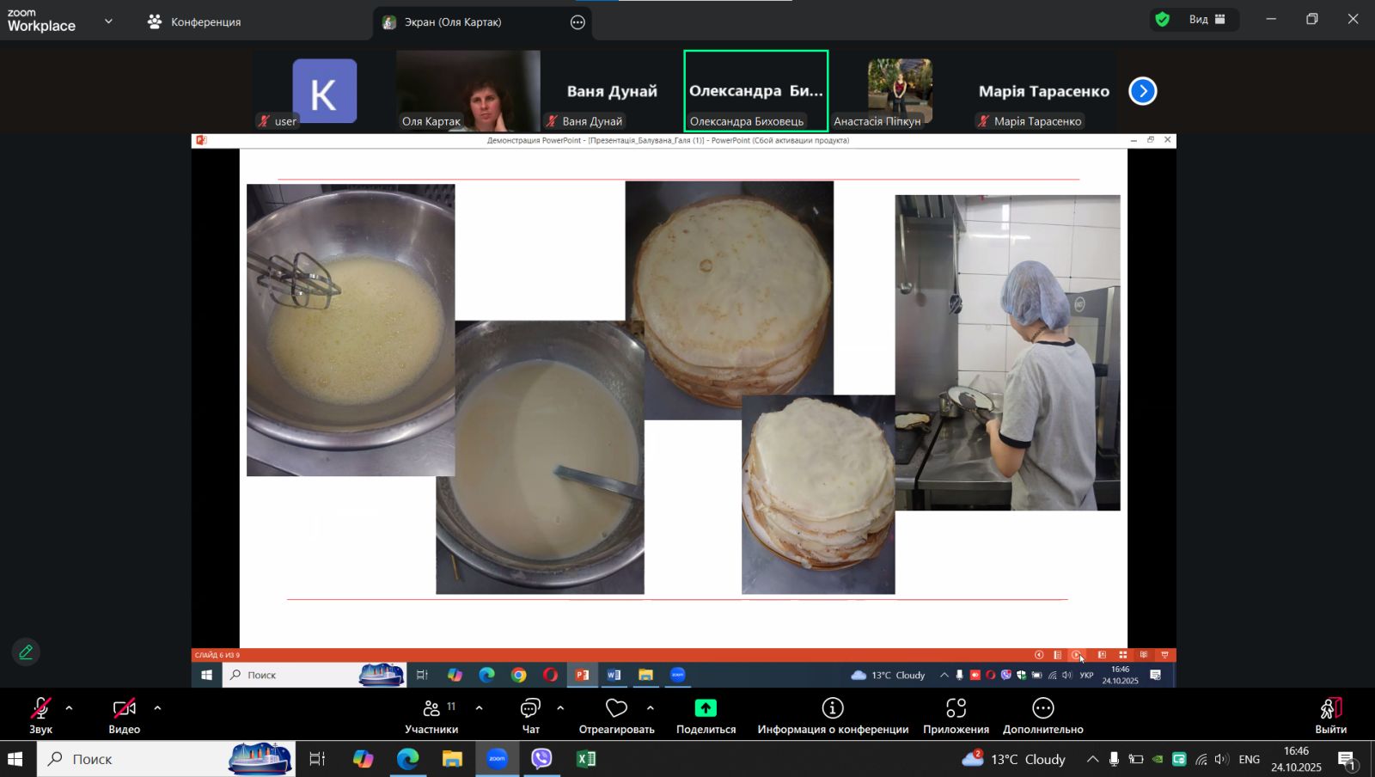1375x777 pixels.
Task: Expand video options arrow next to Видео
Action: (x=157, y=708)
